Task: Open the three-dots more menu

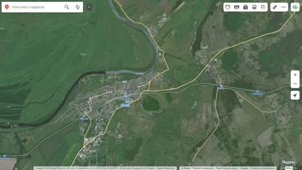Action: [x=283, y=7]
